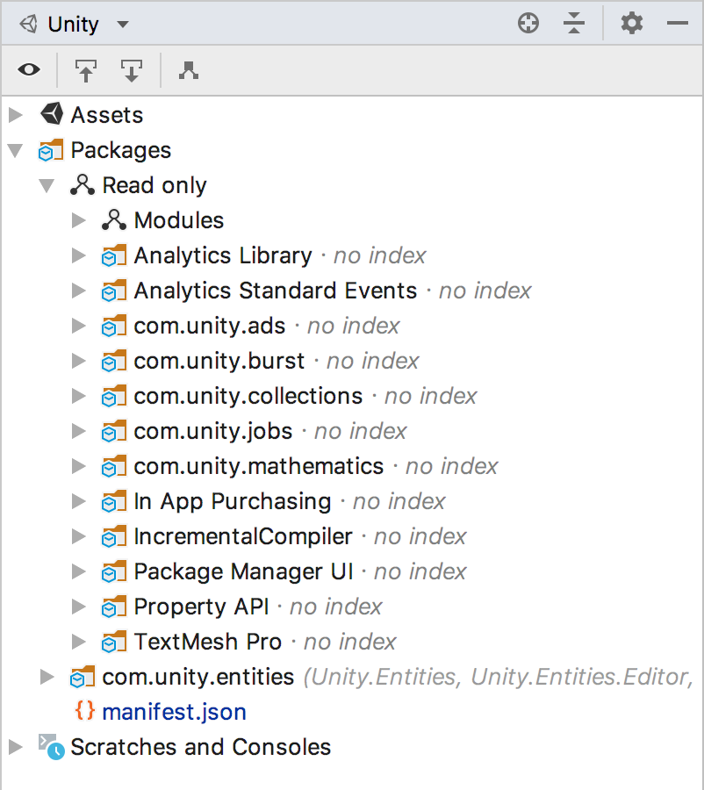Click the In App Purchasing package icon

114,501
